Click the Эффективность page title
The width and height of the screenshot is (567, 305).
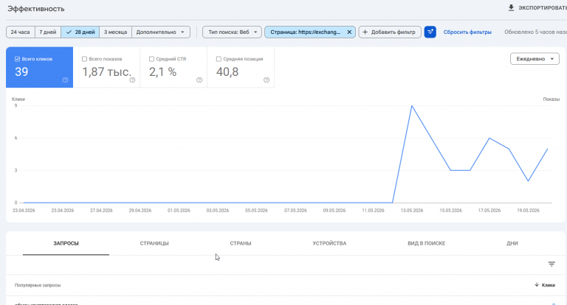35,9
